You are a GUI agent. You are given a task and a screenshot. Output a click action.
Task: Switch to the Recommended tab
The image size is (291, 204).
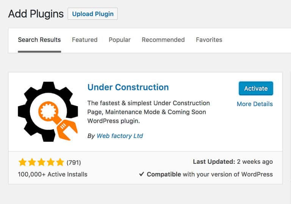point(163,40)
